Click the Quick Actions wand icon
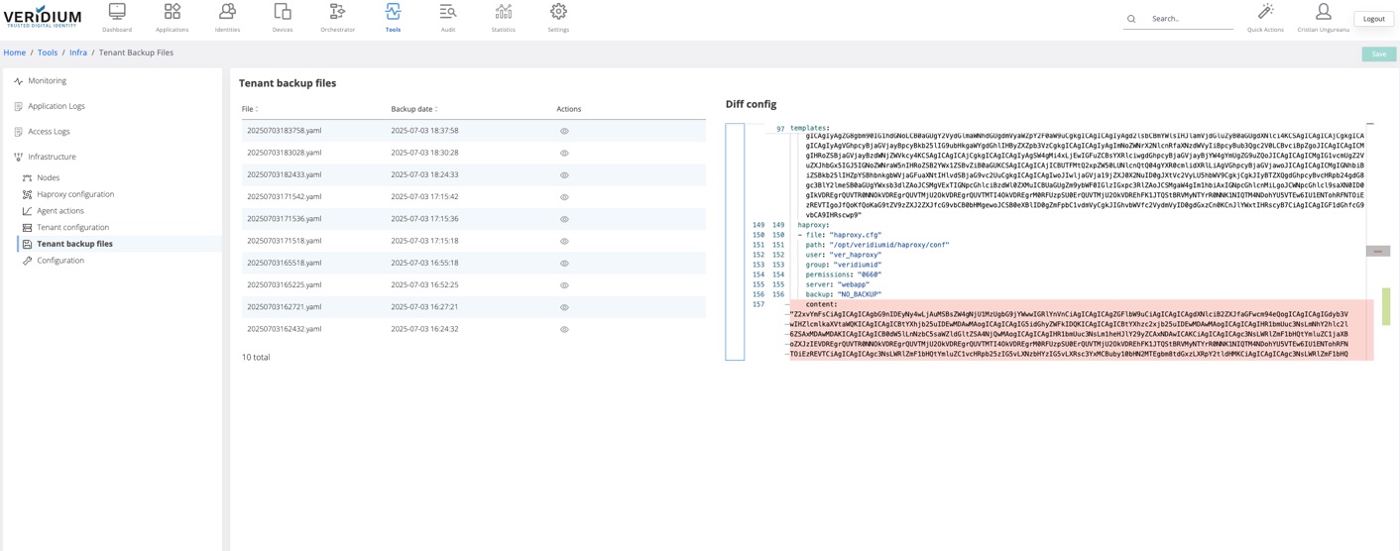1400x551 pixels. [x=1265, y=12]
